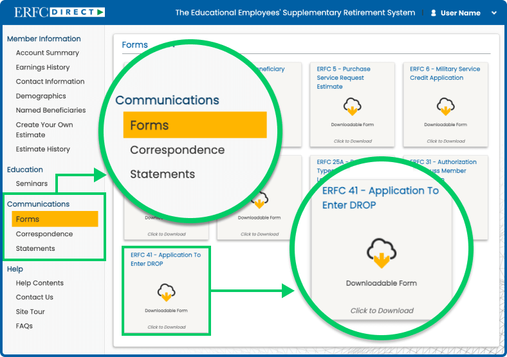507x357 pixels.
Task: Open Create Your Own Estimate
Action: (x=44, y=130)
